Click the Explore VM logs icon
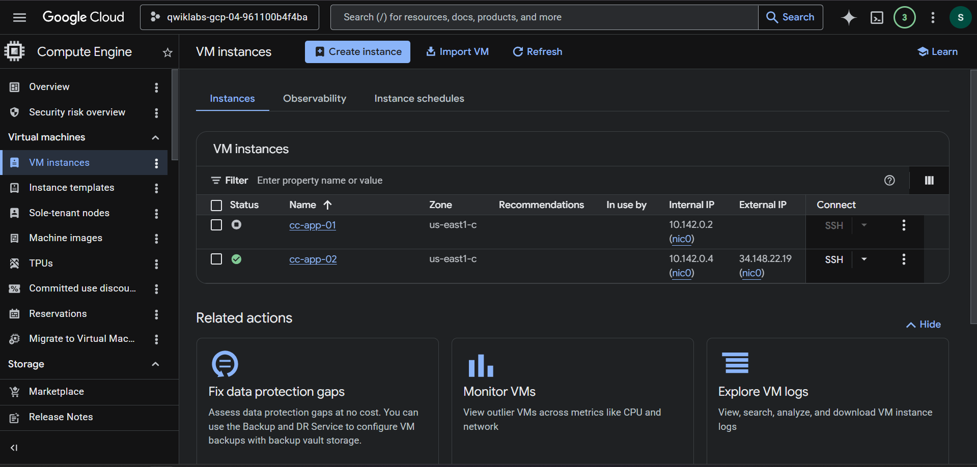 (736, 363)
